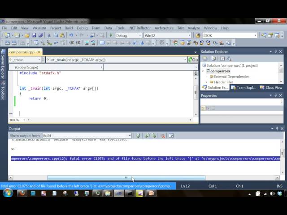Show hidden system tray icons arrow
The image size is (287, 215).
pos(250,194)
